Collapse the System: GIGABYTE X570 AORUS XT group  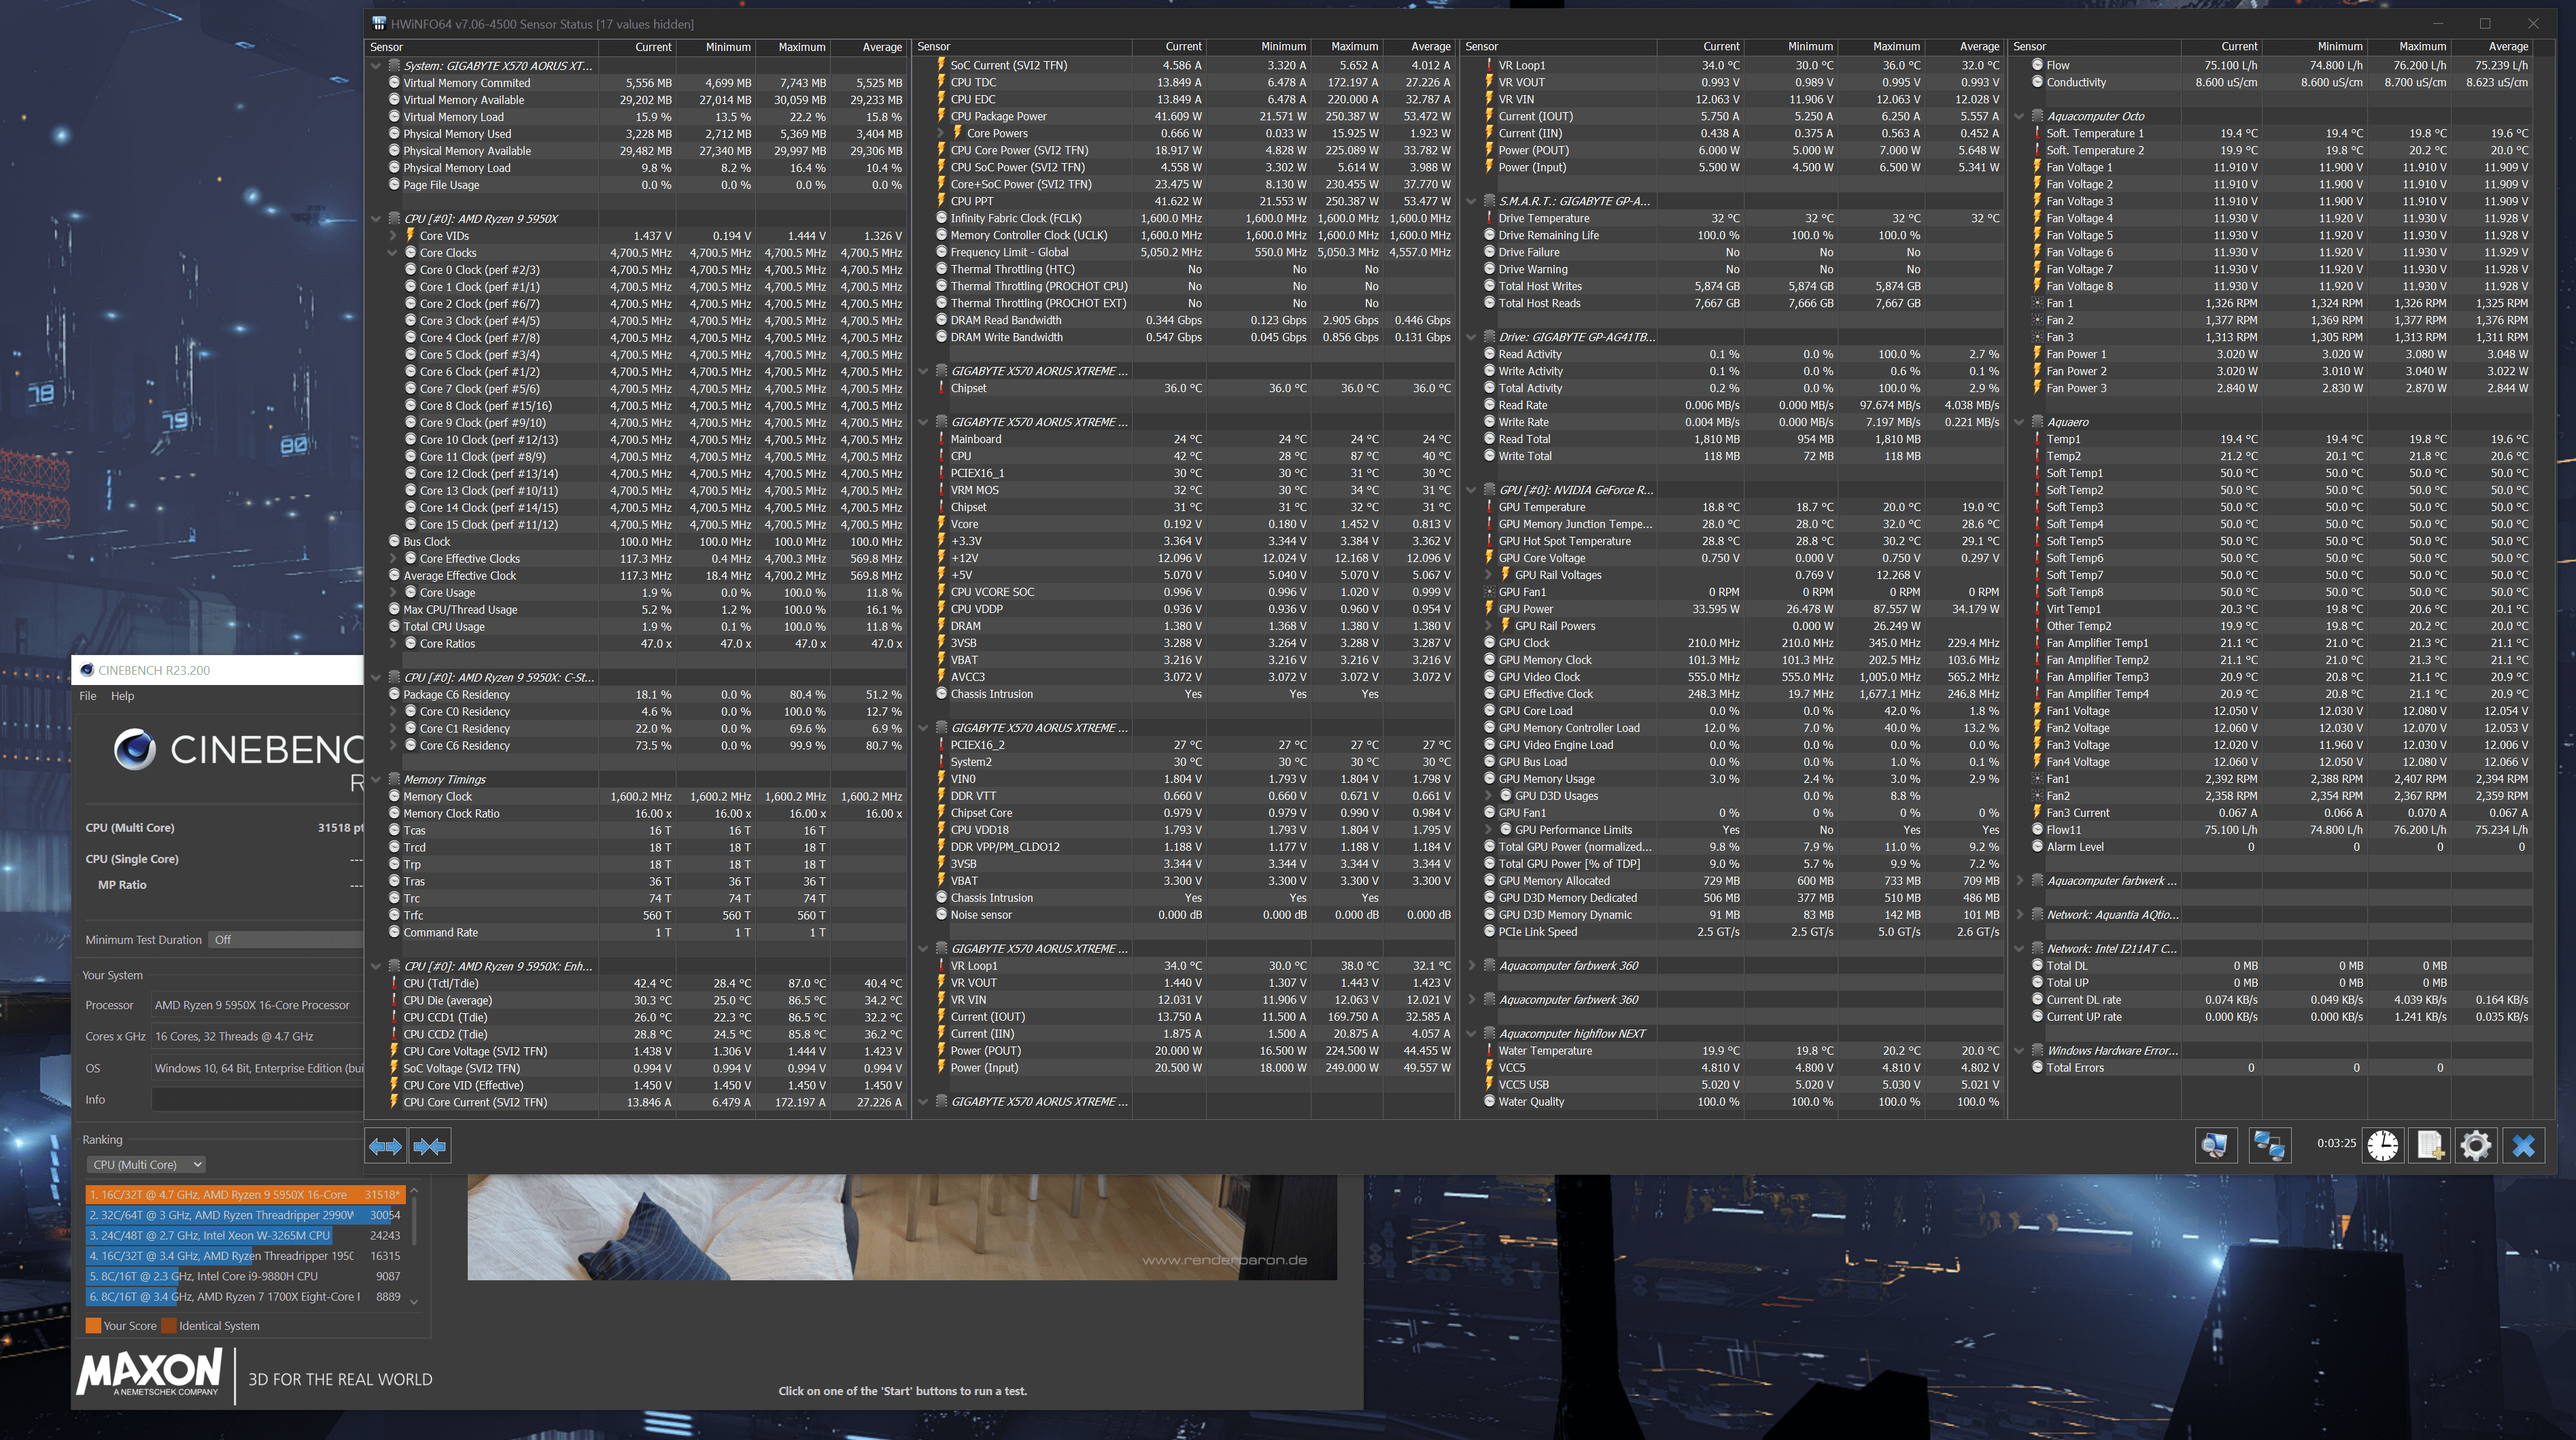(x=376, y=66)
